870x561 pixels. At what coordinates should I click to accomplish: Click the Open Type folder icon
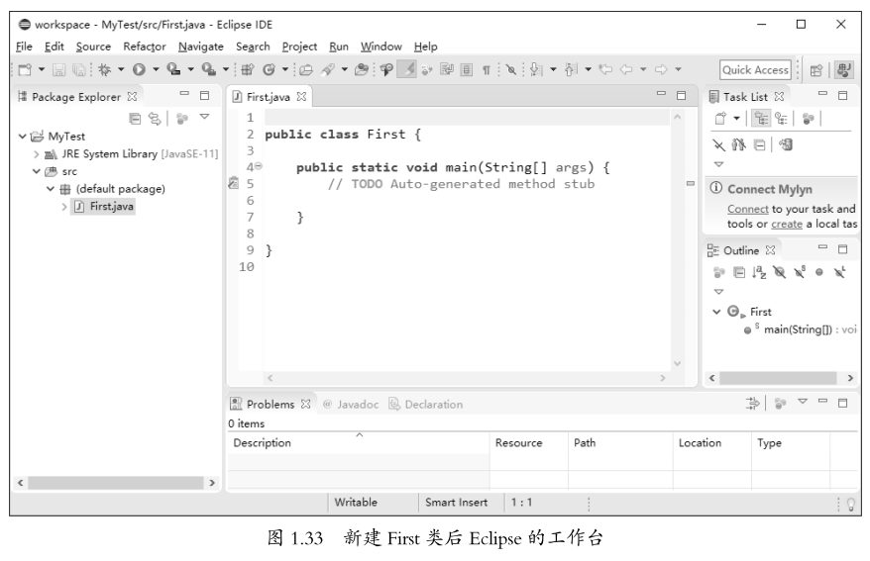click(306, 70)
